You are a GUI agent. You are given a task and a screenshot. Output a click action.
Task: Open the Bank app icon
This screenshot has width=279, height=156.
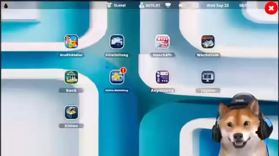pos(71,77)
